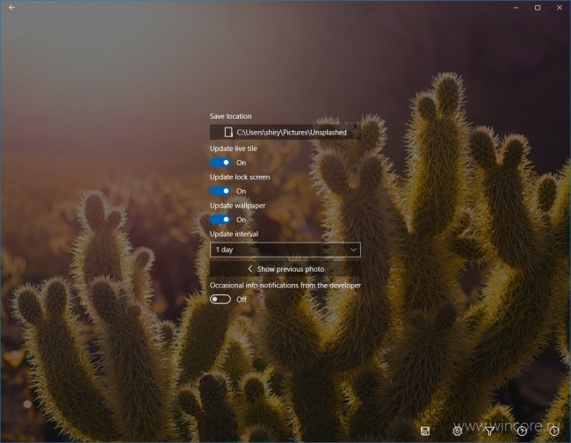Image resolution: width=571 pixels, height=443 pixels.
Task: Save photo using the floppy disk icon
Action: point(425,431)
